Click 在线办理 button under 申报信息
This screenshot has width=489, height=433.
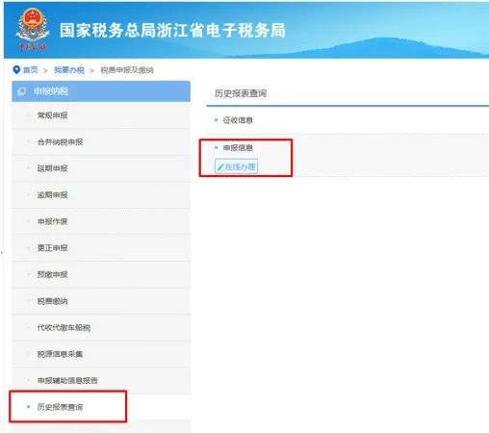pyautogui.click(x=236, y=166)
